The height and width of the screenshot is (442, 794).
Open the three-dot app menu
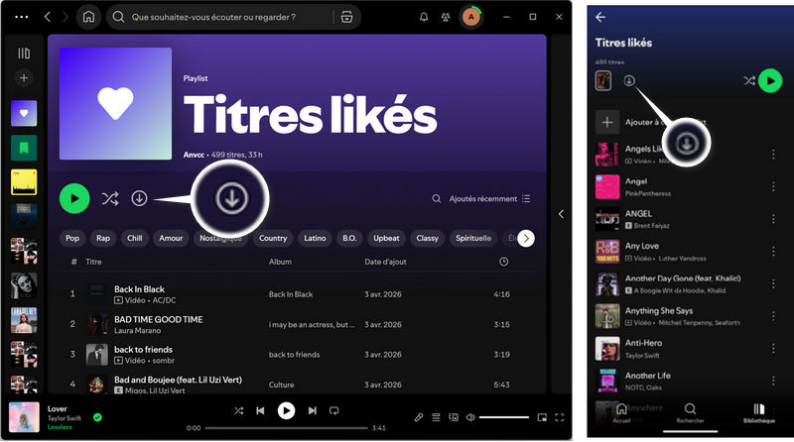click(21, 17)
